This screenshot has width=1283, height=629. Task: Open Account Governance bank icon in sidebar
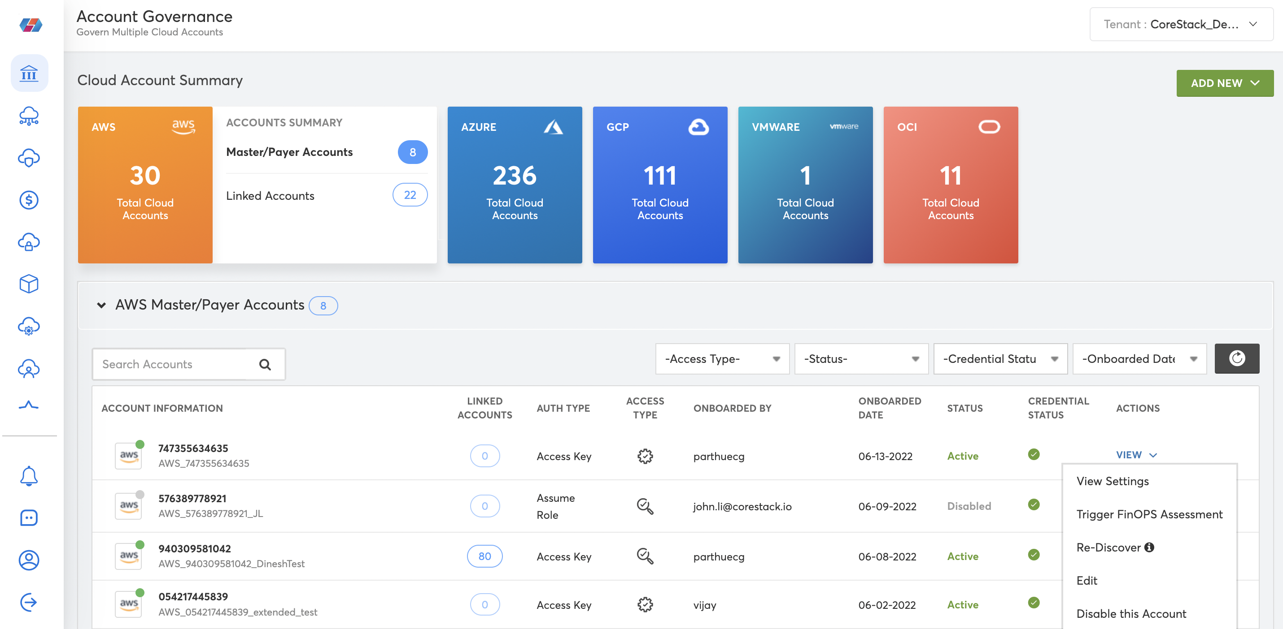pyautogui.click(x=29, y=73)
